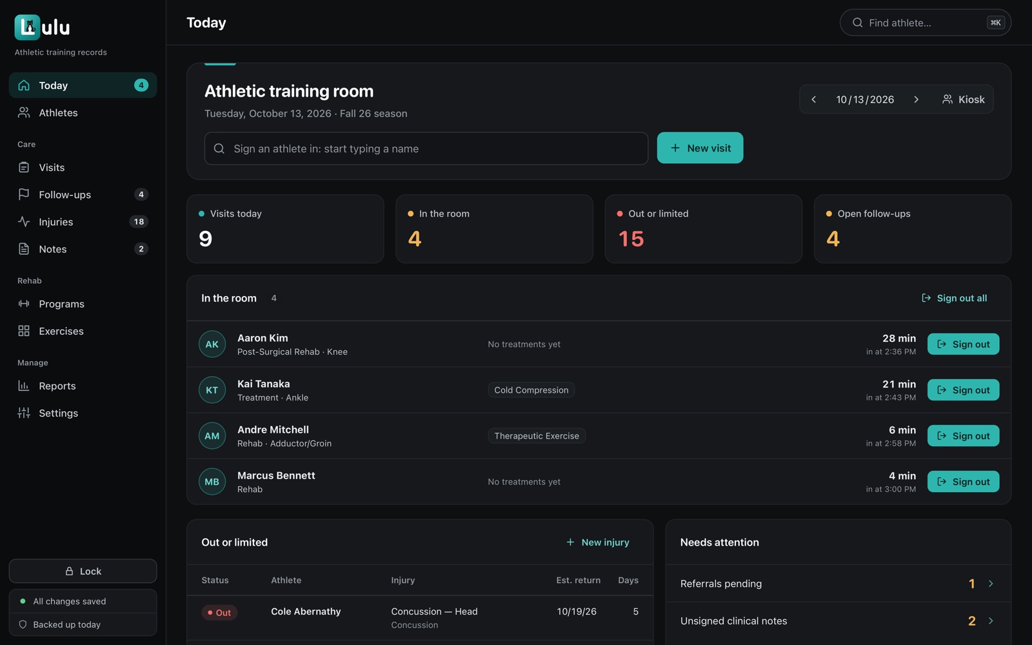Click the sign-in athlete name field

pos(426,148)
